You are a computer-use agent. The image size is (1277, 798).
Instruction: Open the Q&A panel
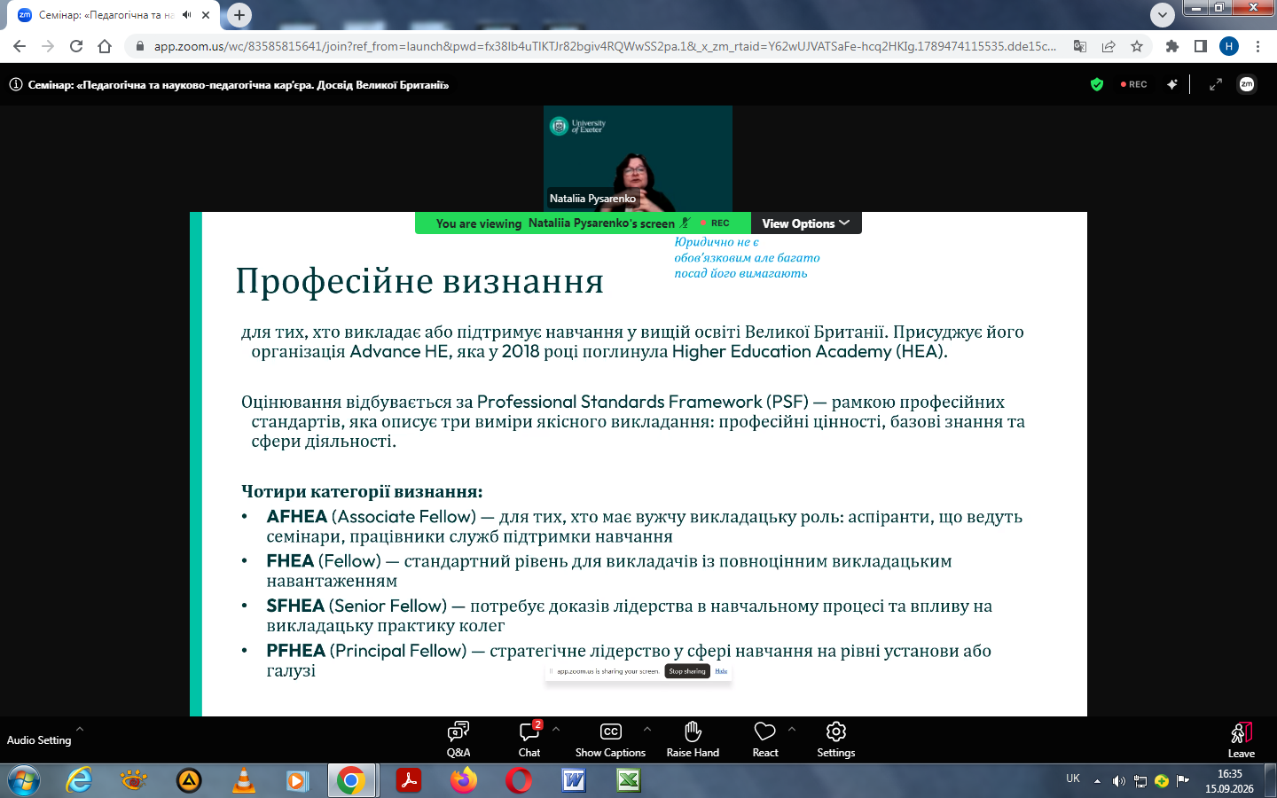click(x=458, y=739)
